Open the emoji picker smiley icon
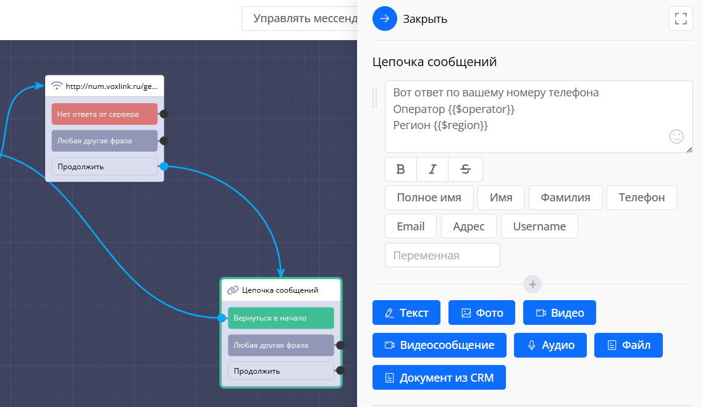The height and width of the screenshot is (407, 703). point(676,136)
